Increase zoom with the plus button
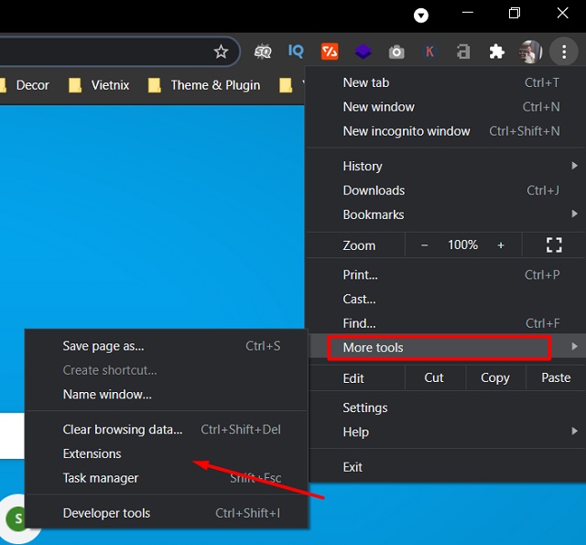The width and height of the screenshot is (586, 545). tap(501, 245)
